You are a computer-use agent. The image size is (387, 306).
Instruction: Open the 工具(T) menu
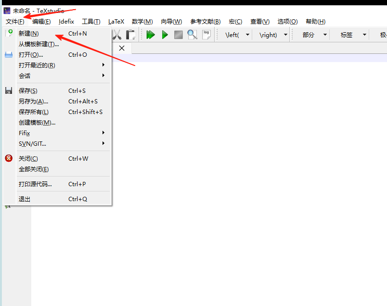[x=91, y=22]
